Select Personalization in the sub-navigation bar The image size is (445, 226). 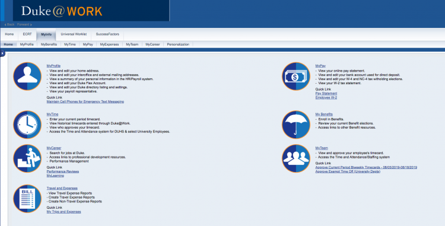point(178,44)
